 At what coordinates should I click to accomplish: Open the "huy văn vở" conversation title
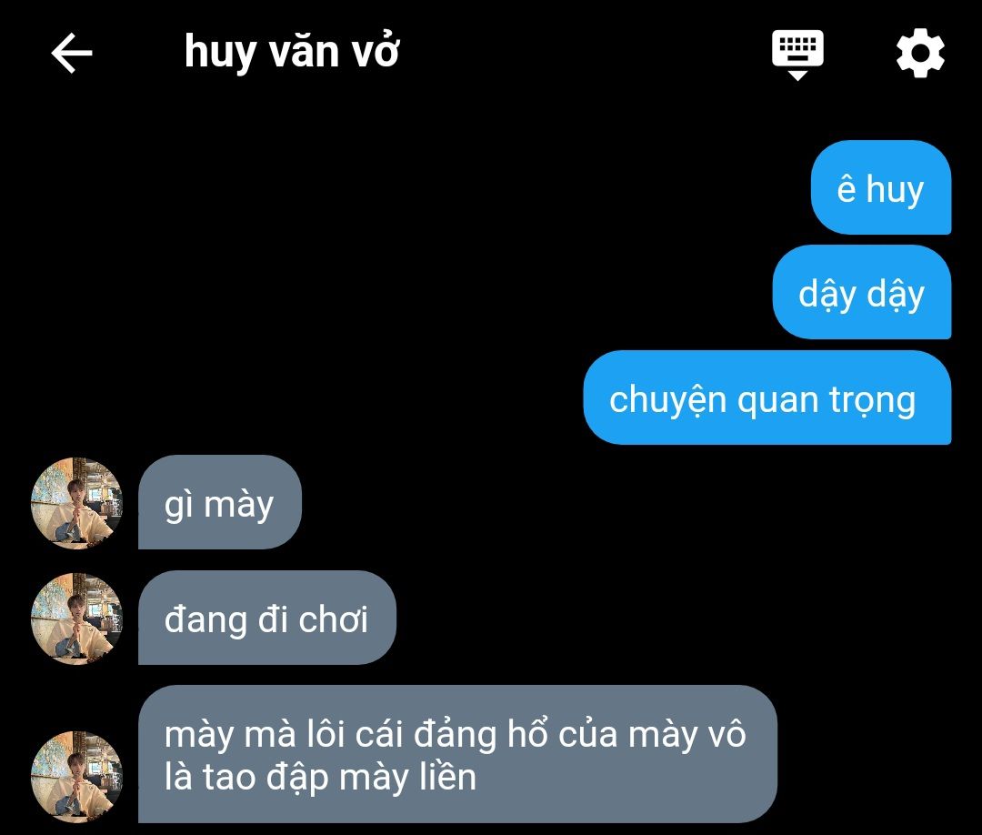click(x=292, y=53)
